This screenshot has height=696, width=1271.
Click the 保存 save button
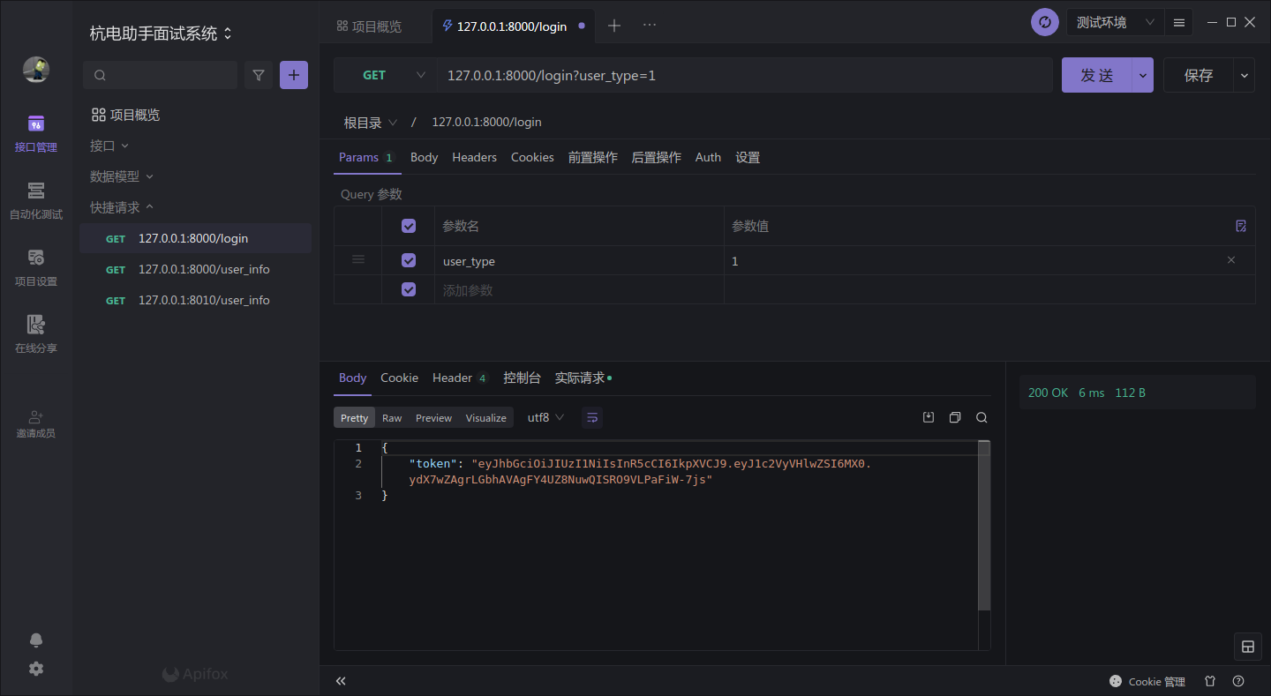pos(1199,76)
